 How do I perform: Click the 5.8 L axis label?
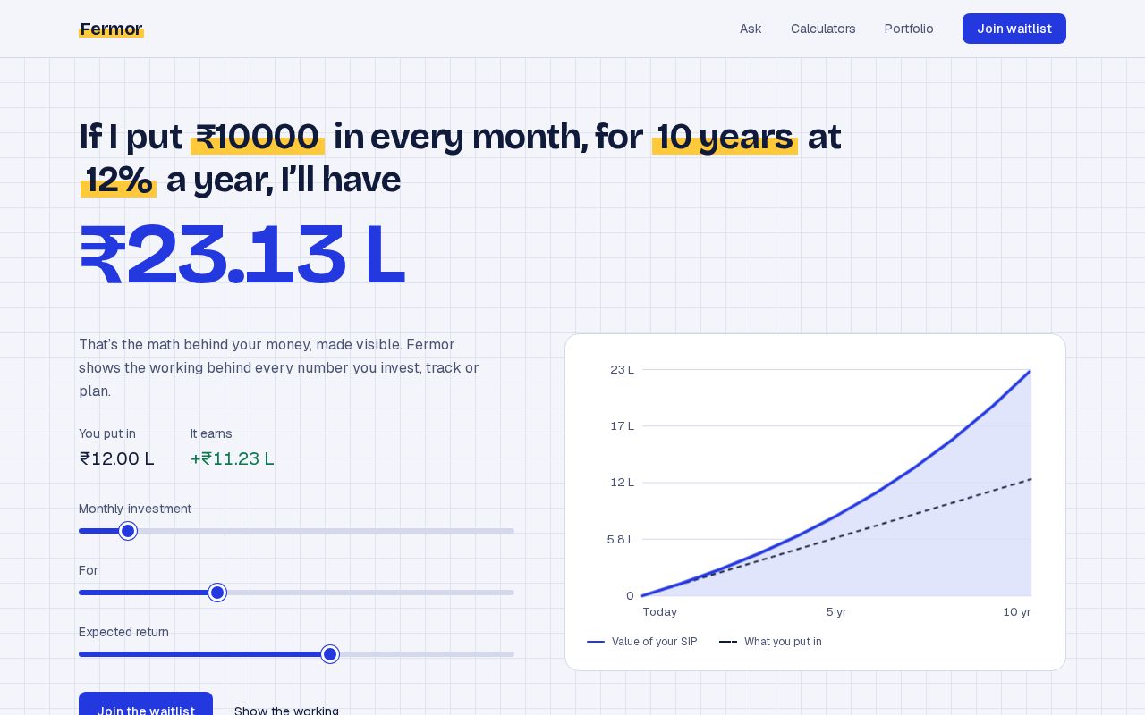(x=621, y=539)
